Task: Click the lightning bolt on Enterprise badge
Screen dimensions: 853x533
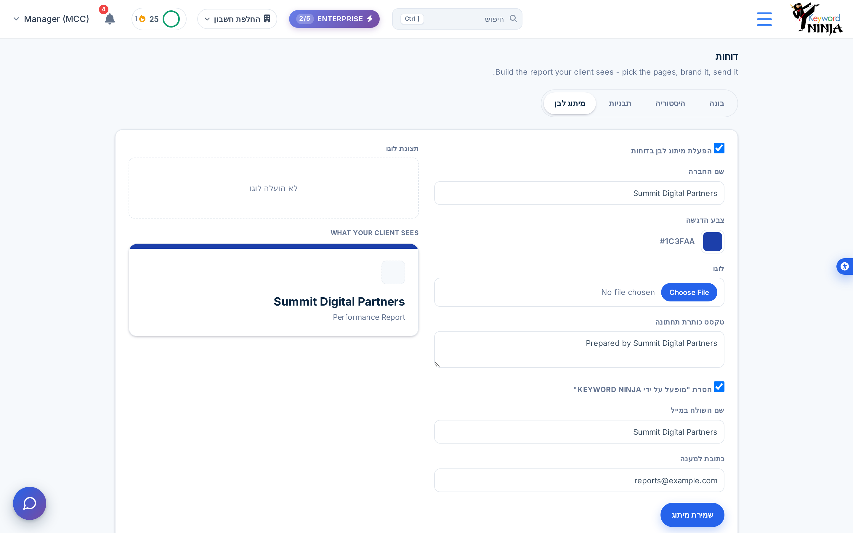Action: tap(370, 19)
